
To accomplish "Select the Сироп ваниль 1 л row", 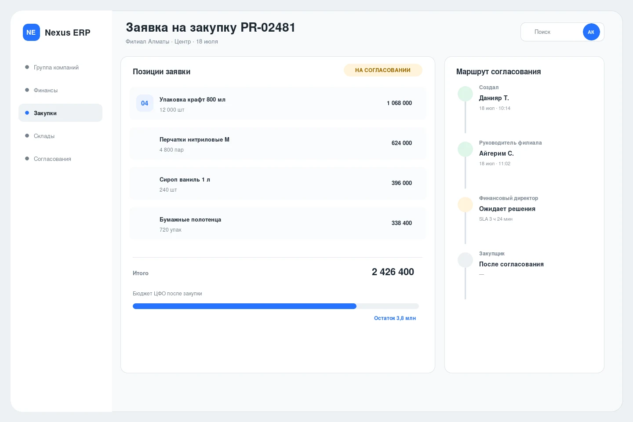I will pos(277,183).
